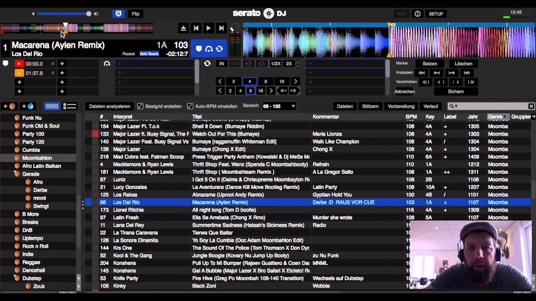Click left chevron of upper loop row
This screenshot has width=536, height=301.
click(x=220, y=82)
